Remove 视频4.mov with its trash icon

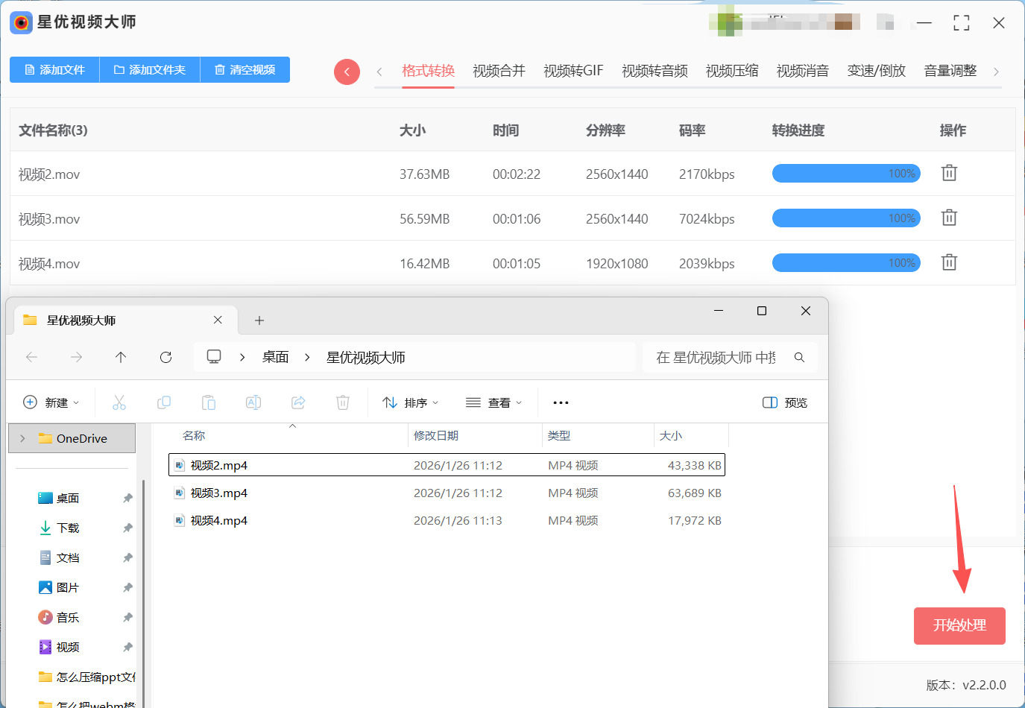(x=949, y=262)
